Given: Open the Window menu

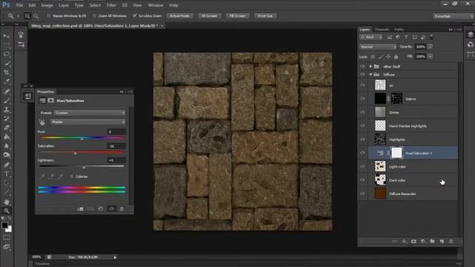Looking at the screenshot, I should [x=156, y=5].
